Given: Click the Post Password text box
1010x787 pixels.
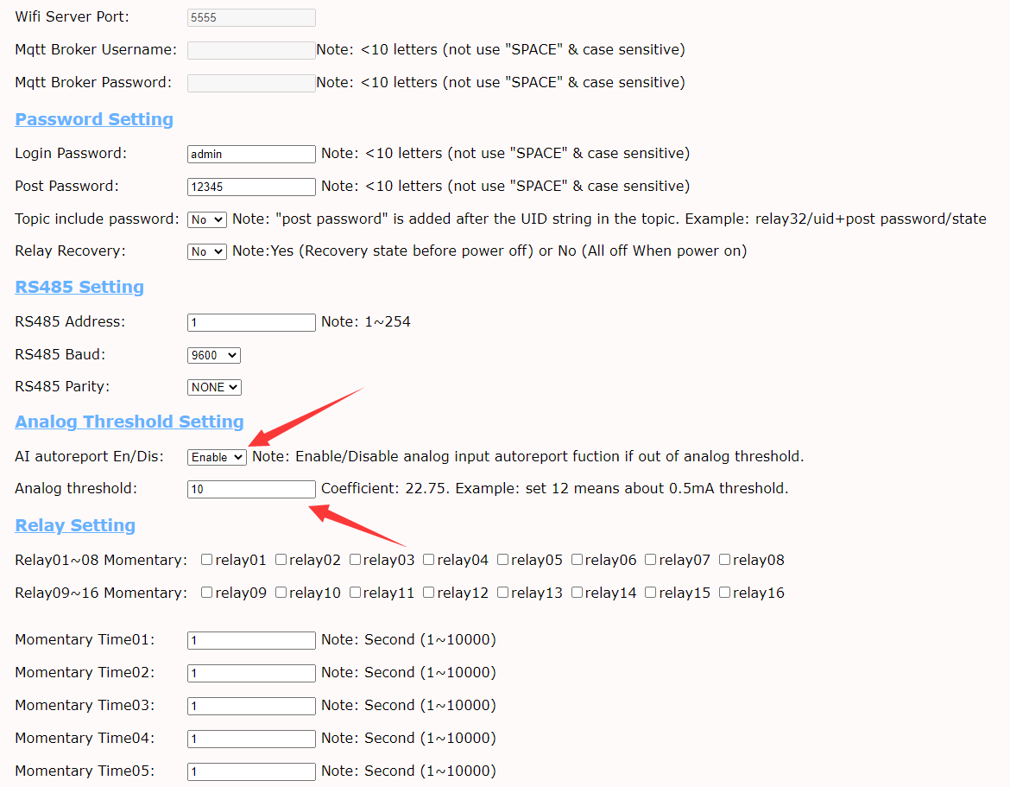Looking at the screenshot, I should click(251, 187).
